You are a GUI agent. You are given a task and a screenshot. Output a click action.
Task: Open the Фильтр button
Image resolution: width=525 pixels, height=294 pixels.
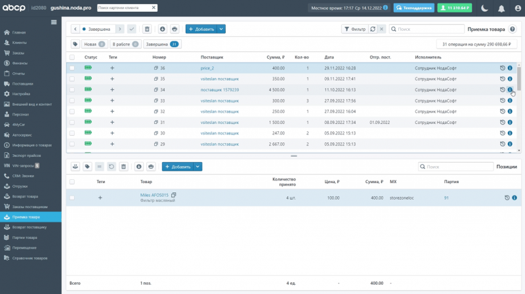coord(354,29)
